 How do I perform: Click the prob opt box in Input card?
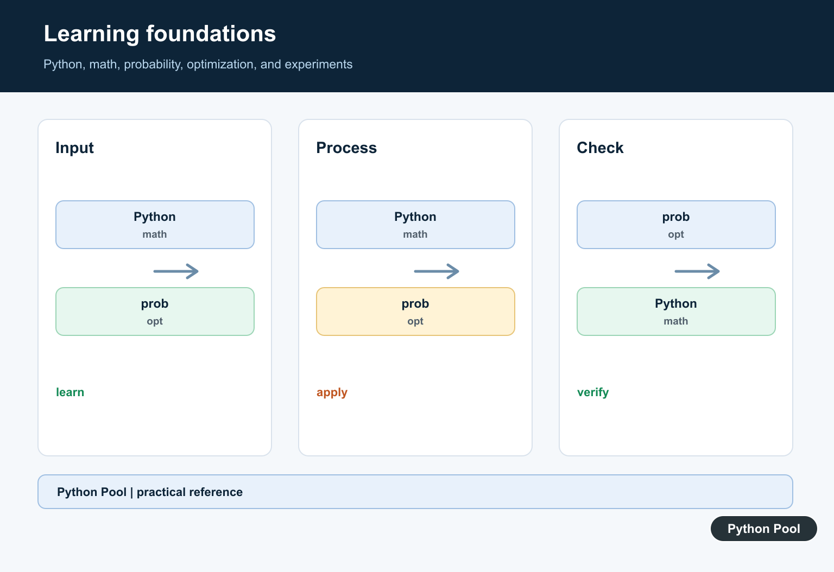point(155,312)
